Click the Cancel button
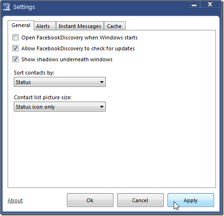The width and height of the screenshot is (224, 216). click(x=140, y=200)
